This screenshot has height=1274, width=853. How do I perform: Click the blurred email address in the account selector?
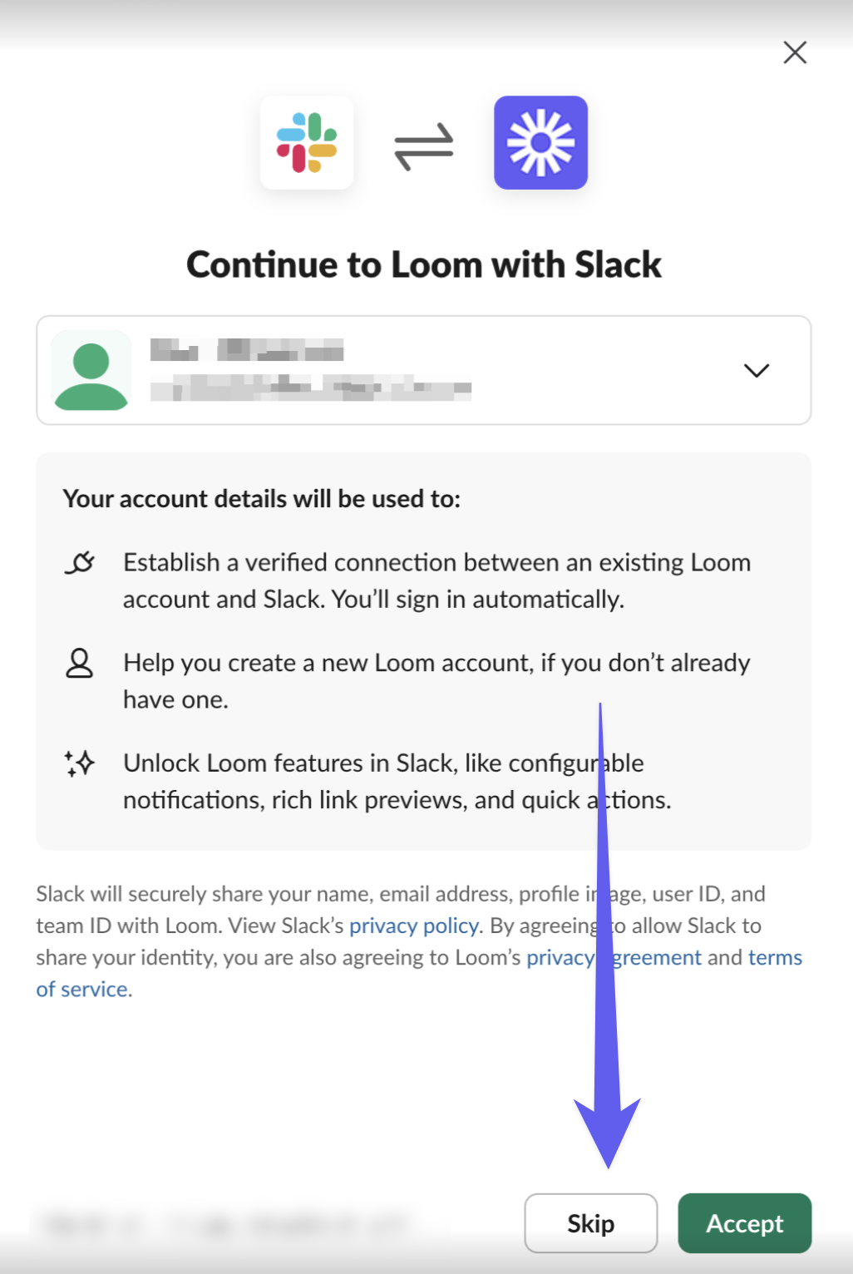(x=310, y=388)
